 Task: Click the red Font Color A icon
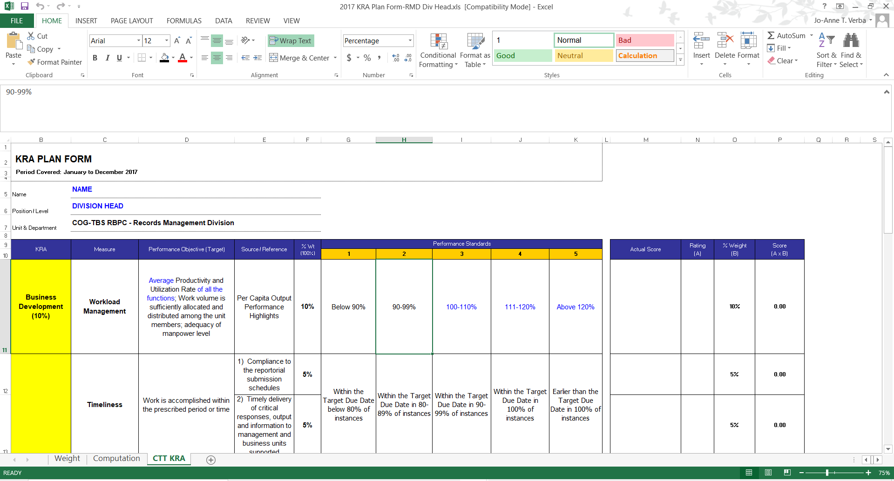click(x=183, y=58)
